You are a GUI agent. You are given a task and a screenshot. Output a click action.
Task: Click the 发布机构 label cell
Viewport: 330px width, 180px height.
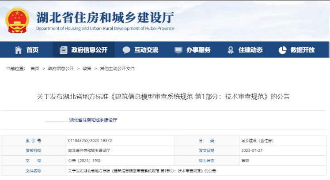(x=33, y=150)
